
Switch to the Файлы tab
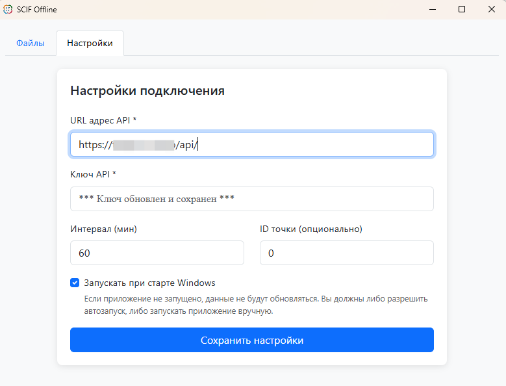[31, 44]
